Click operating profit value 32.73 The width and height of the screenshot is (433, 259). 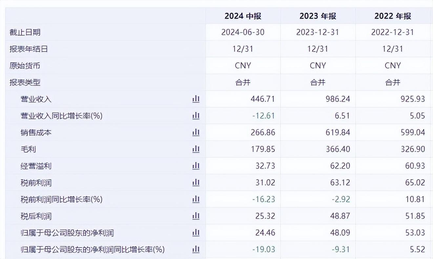pos(265,166)
